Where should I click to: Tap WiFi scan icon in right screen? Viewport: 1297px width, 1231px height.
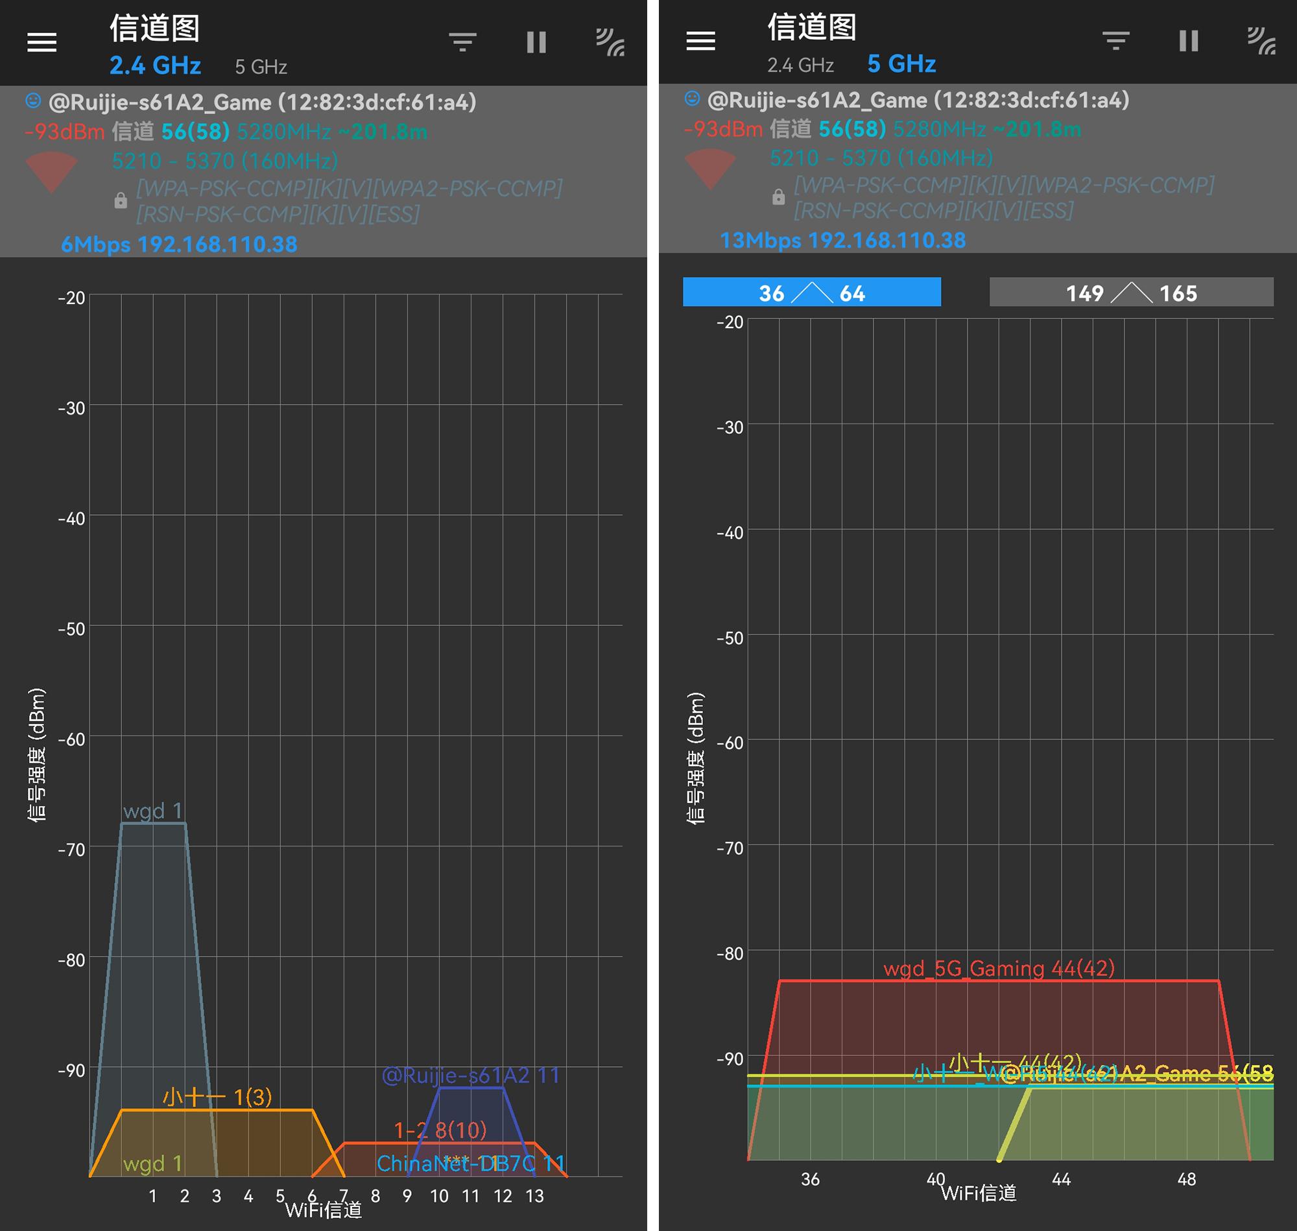click(1261, 41)
